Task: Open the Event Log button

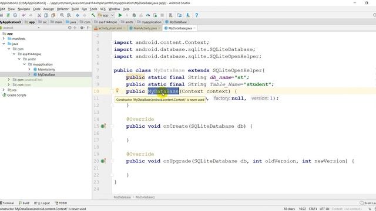Action: (x=368, y=203)
